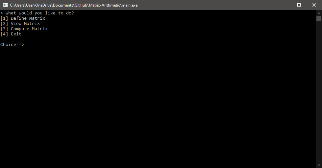Click the "Choice-->" prompt

(x=12, y=44)
